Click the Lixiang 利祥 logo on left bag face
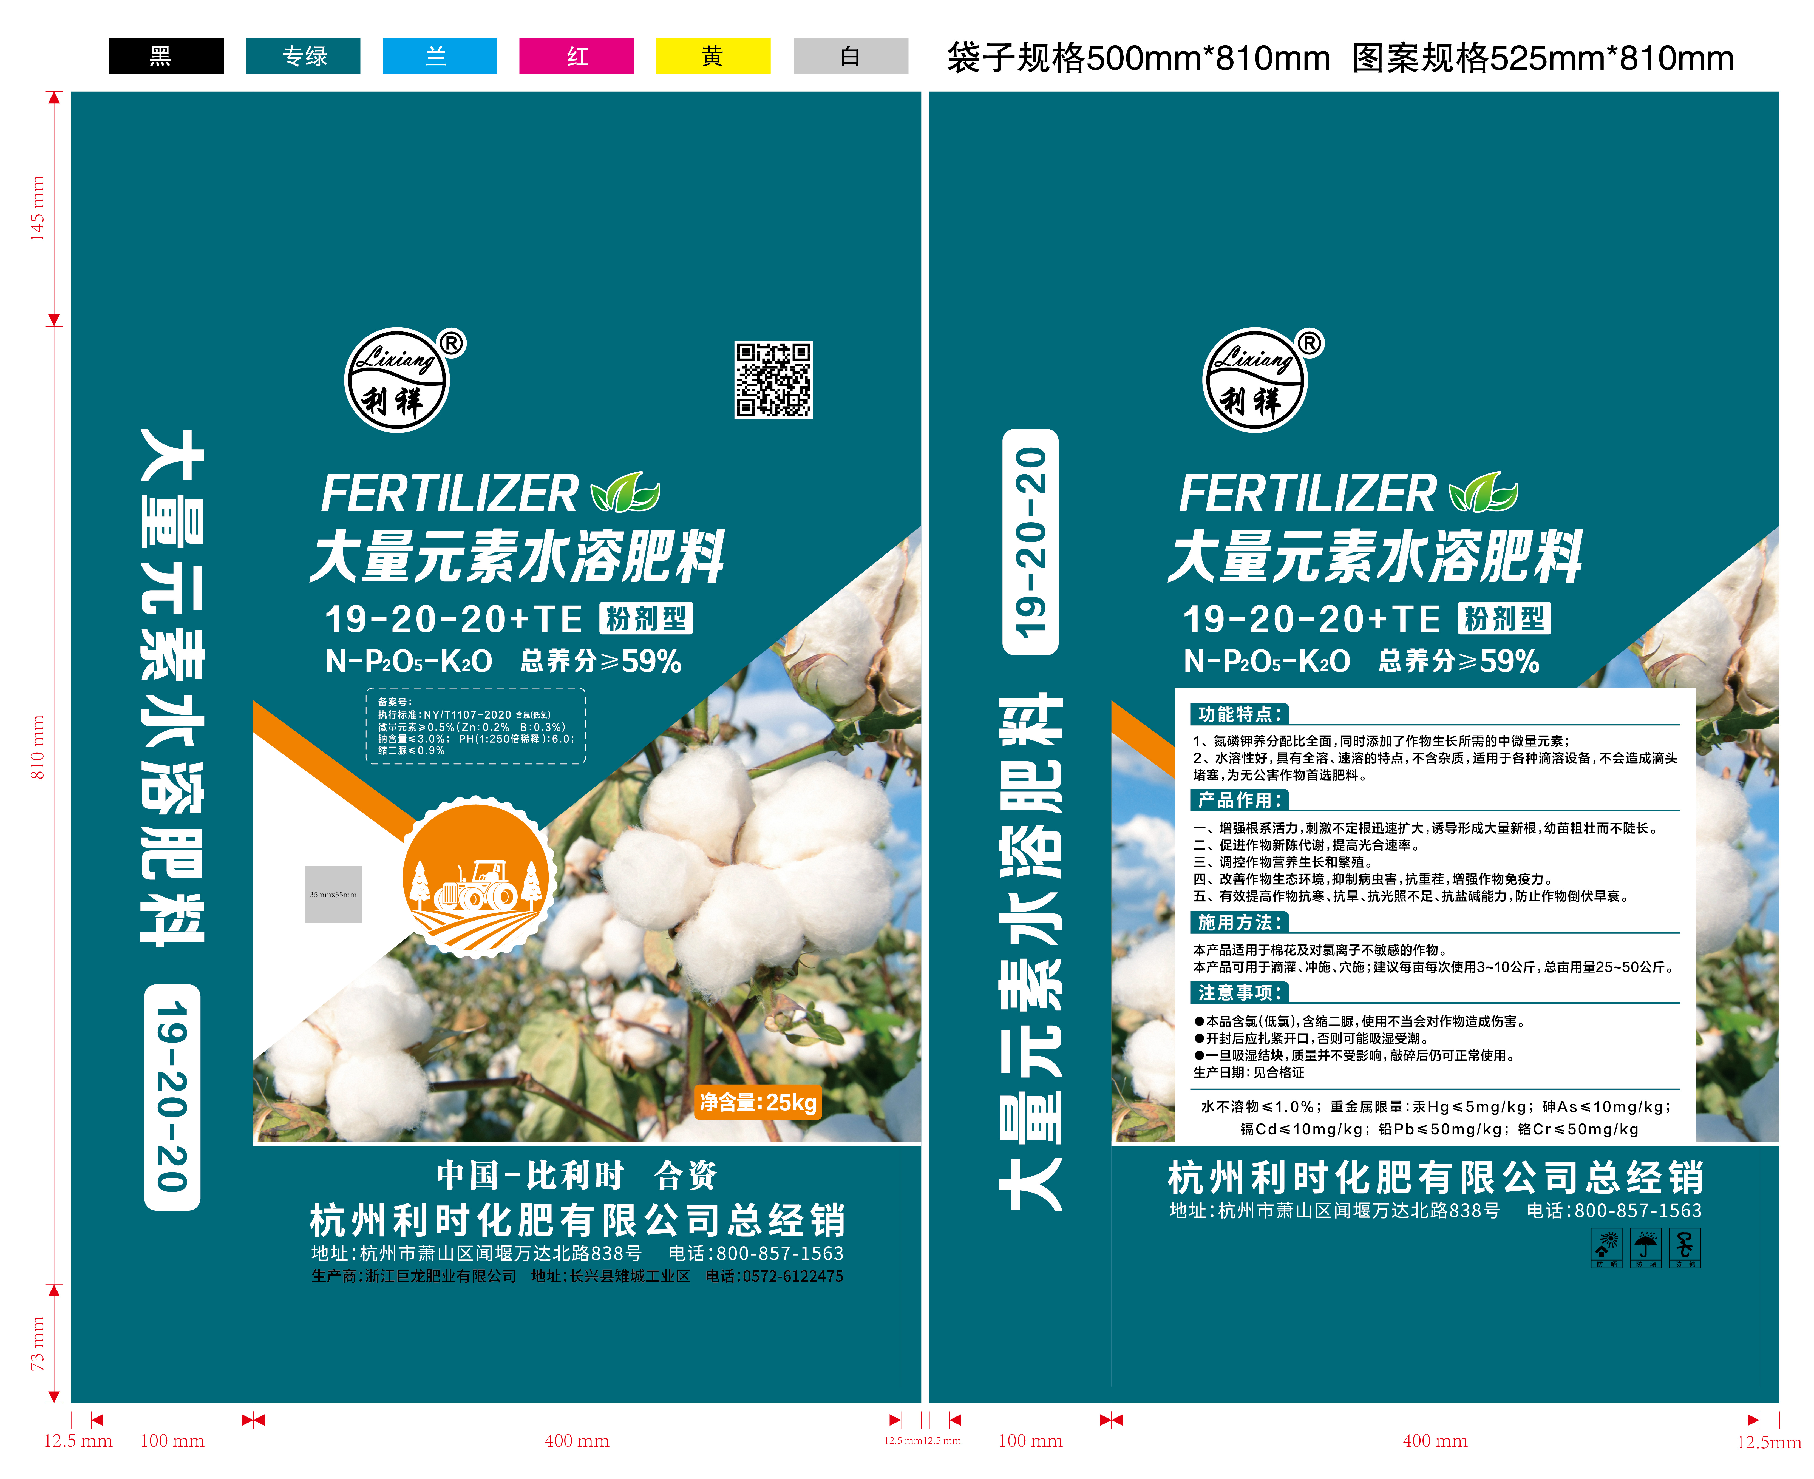 click(397, 380)
